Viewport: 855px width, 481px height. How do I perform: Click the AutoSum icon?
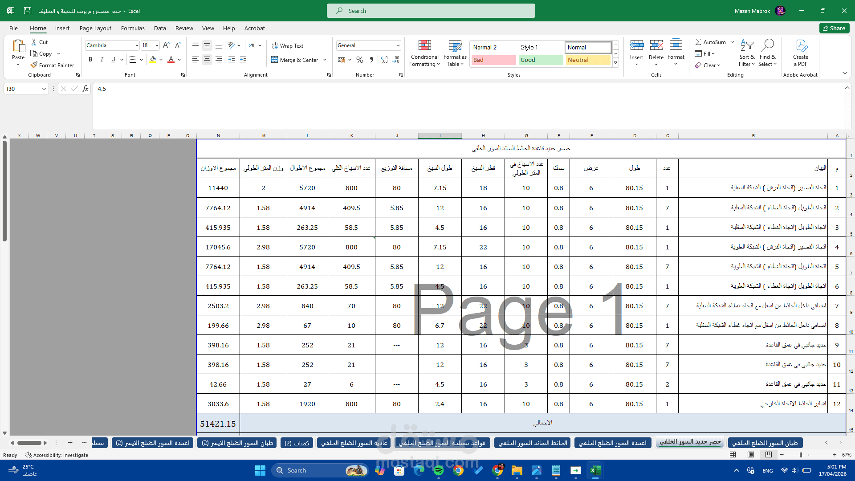click(x=699, y=42)
